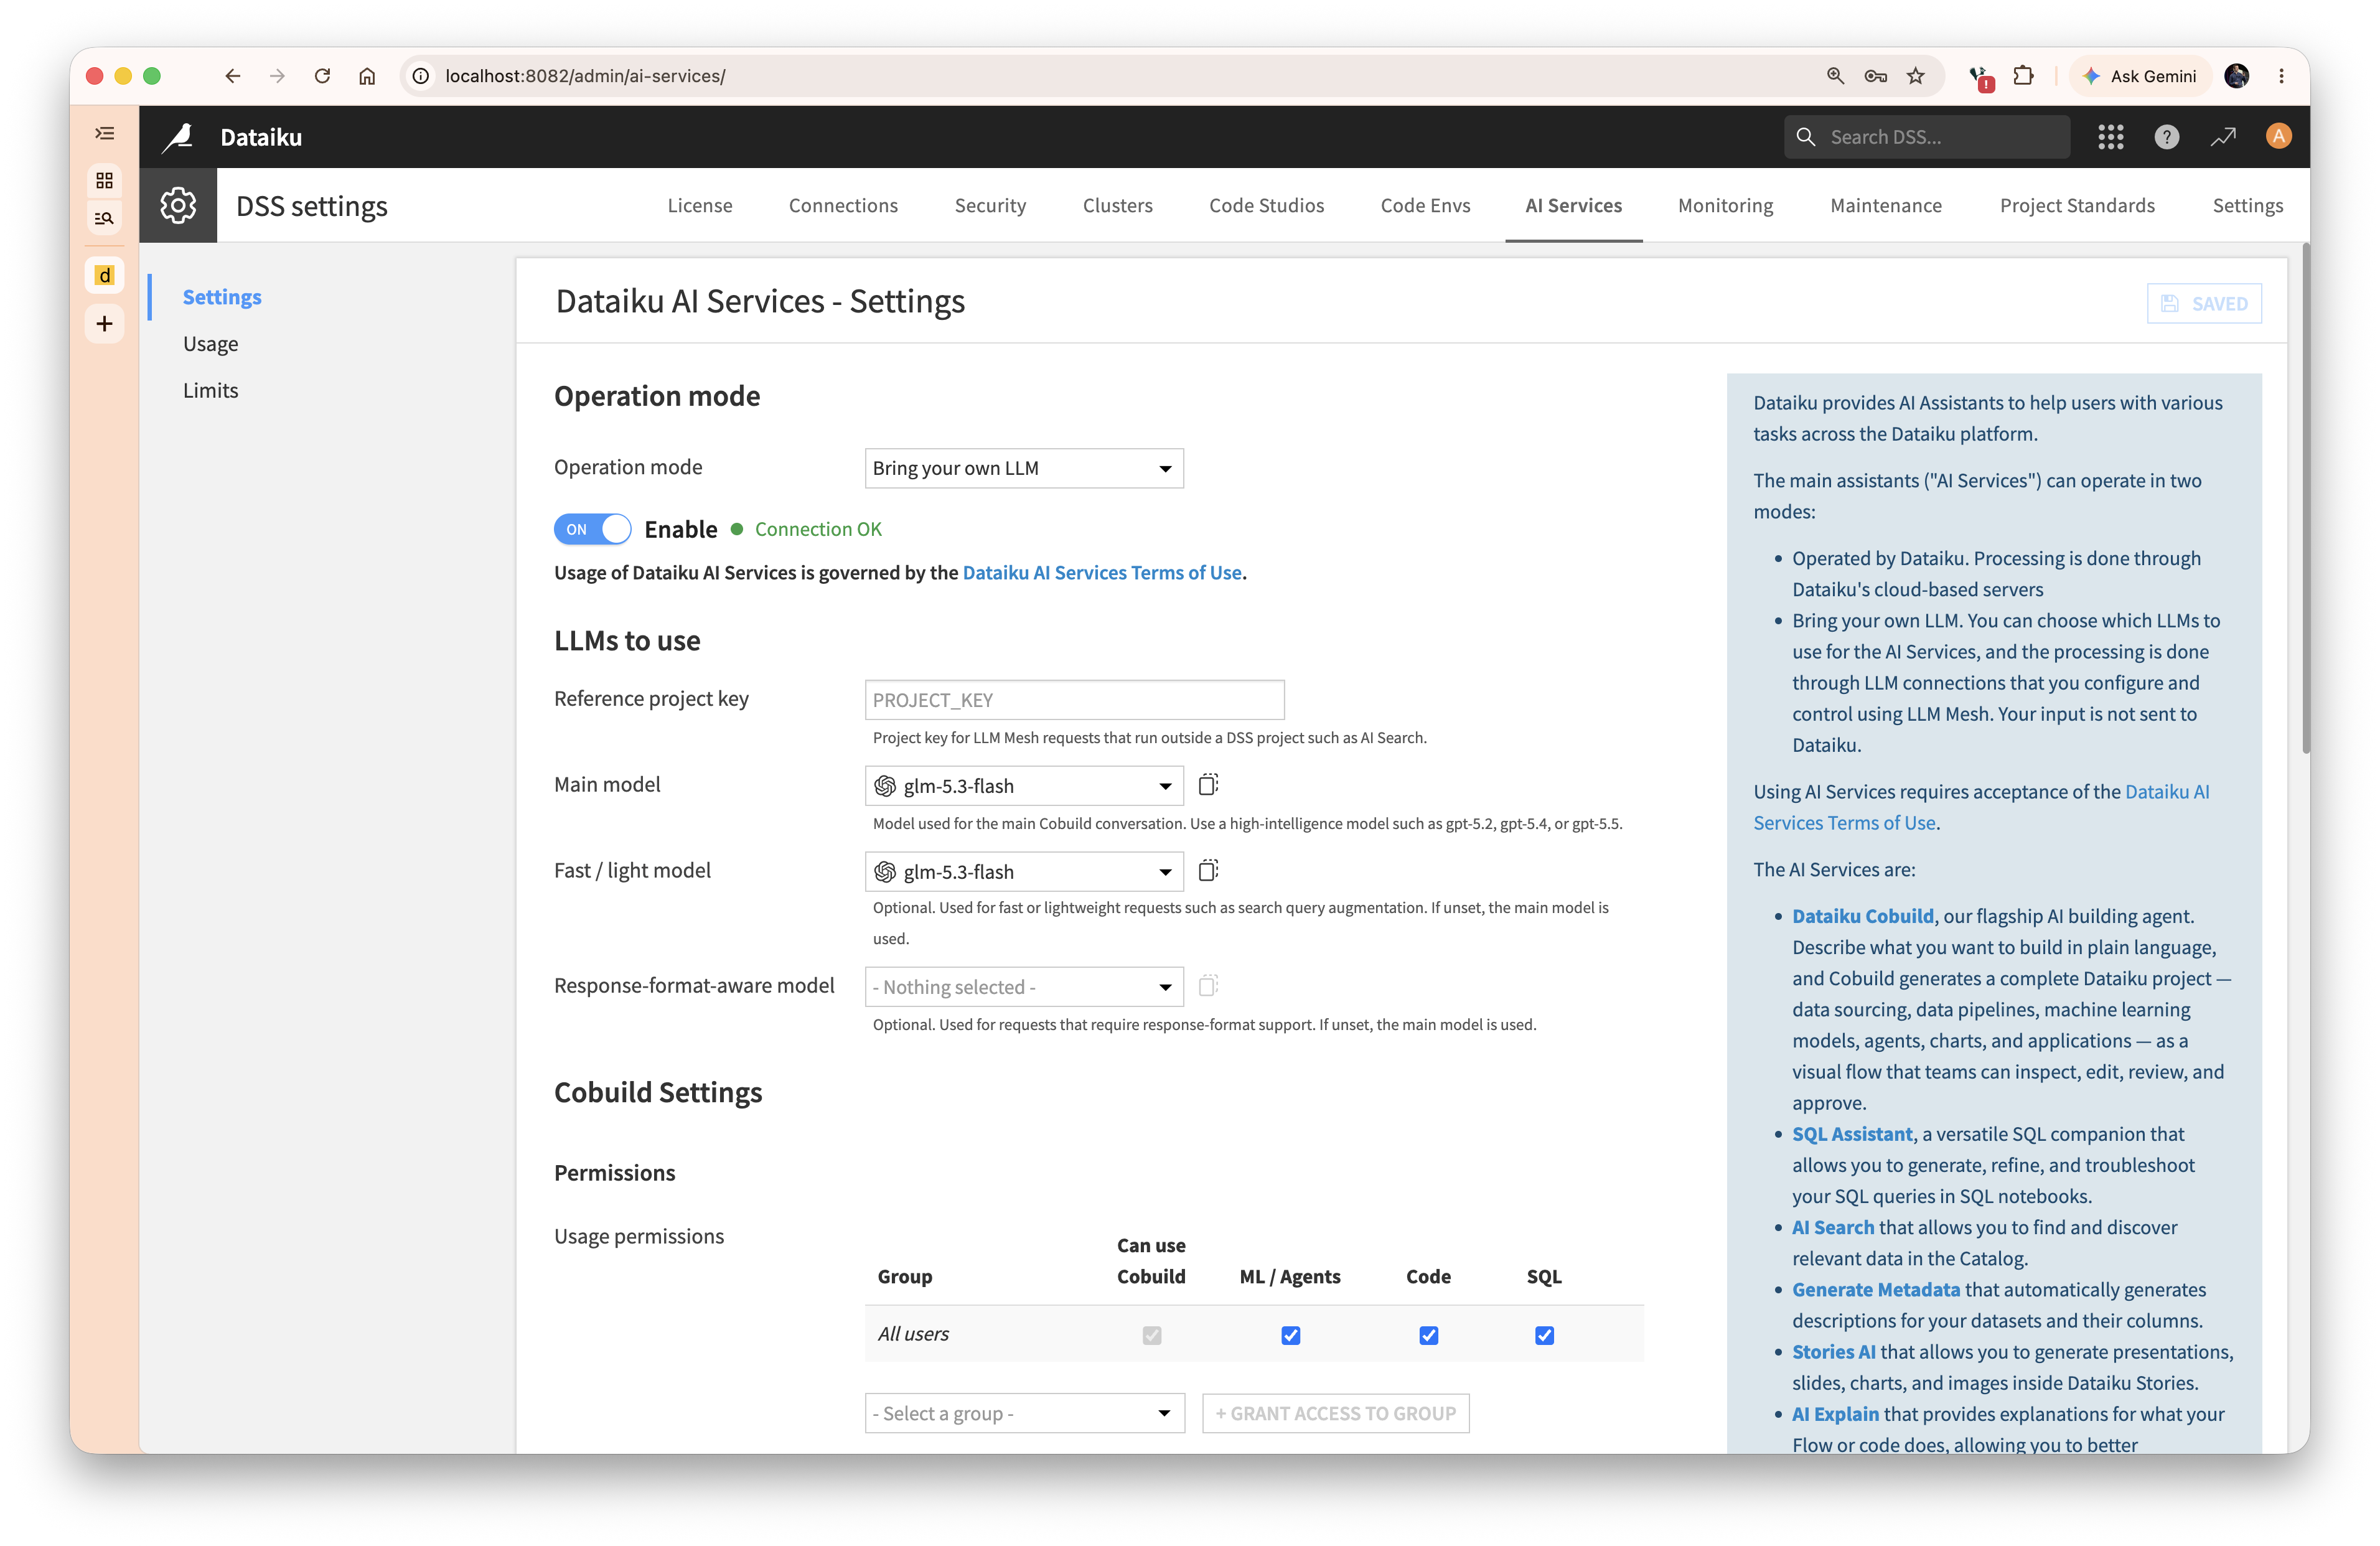Open the Generate Metadata link
Image resolution: width=2380 pixels, height=1546 pixels.
[1875, 1289]
